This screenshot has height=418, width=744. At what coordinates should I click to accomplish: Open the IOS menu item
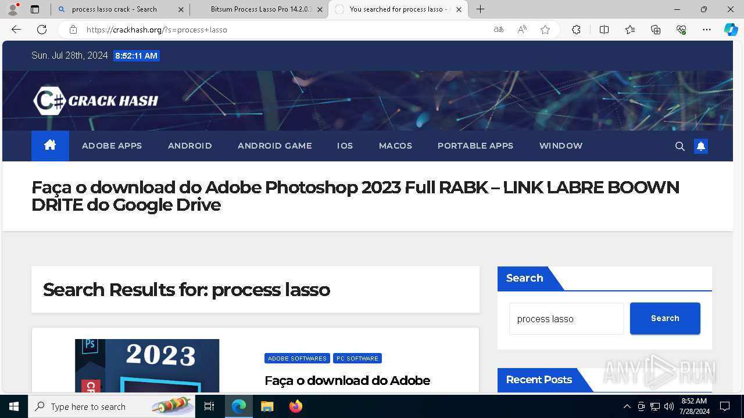(345, 146)
